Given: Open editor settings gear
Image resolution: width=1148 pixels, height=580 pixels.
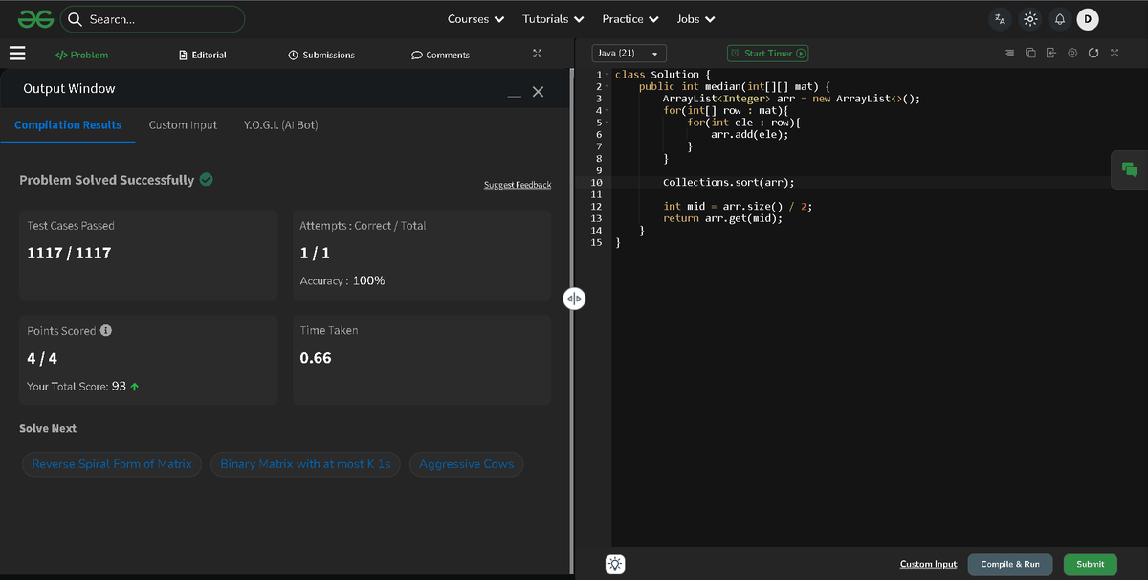Looking at the screenshot, I should click(x=1072, y=53).
